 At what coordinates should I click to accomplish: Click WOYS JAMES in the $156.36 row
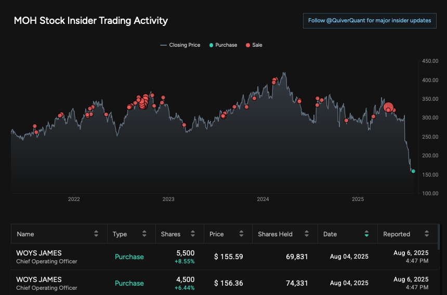(x=39, y=279)
